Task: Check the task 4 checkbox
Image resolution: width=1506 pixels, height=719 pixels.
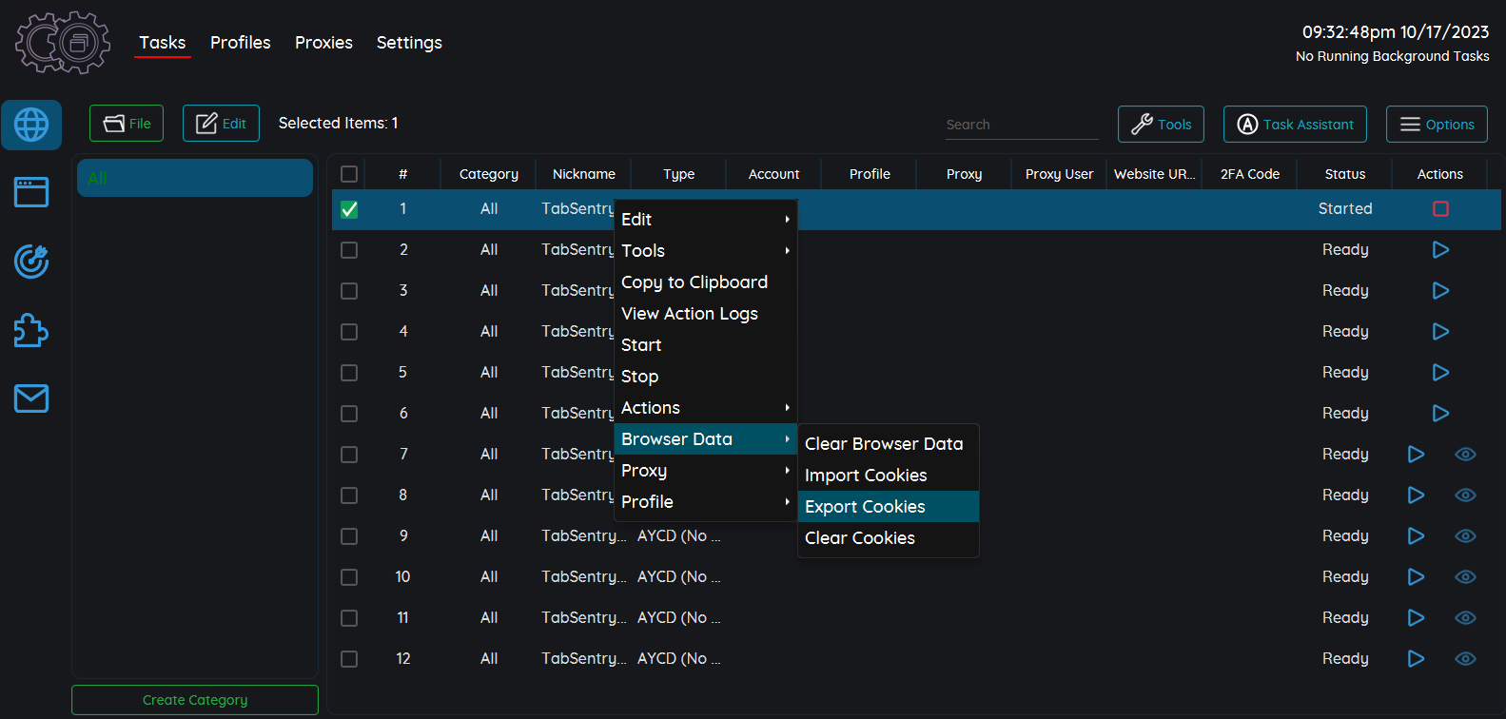Action: [x=349, y=332]
